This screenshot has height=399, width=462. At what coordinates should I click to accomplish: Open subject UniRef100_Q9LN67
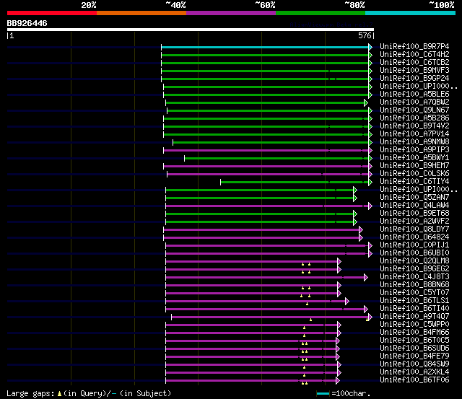(x=414, y=110)
